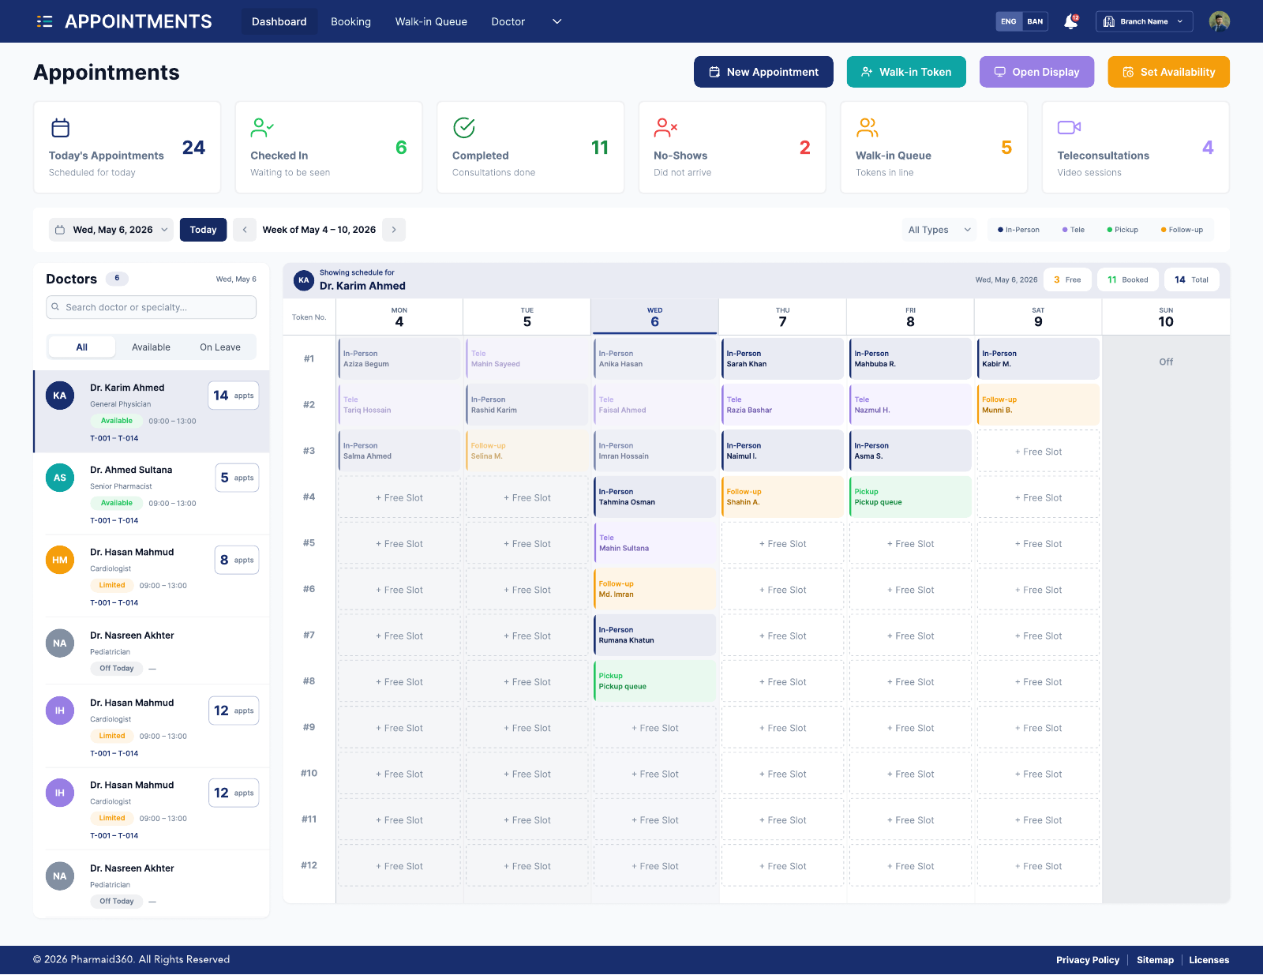Open the Walk-in Queue nav tab

[x=431, y=21]
